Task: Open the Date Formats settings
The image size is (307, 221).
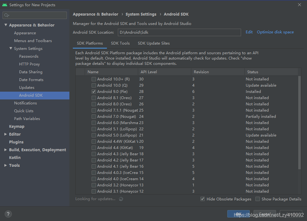Action: click(x=31, y=80)
